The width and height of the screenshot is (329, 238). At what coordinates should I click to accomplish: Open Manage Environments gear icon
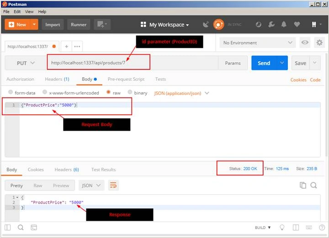point(319,42)
